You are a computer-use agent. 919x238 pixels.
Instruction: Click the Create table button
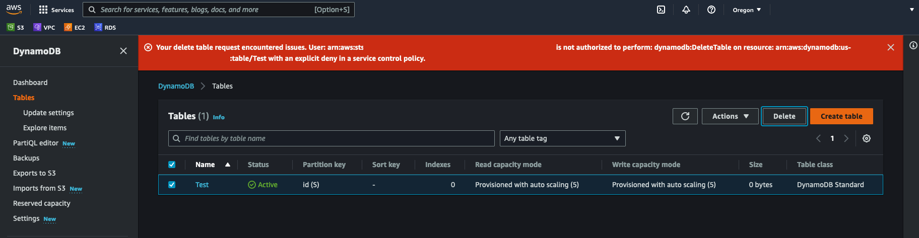pyautogui.click(x=841, y=116)
